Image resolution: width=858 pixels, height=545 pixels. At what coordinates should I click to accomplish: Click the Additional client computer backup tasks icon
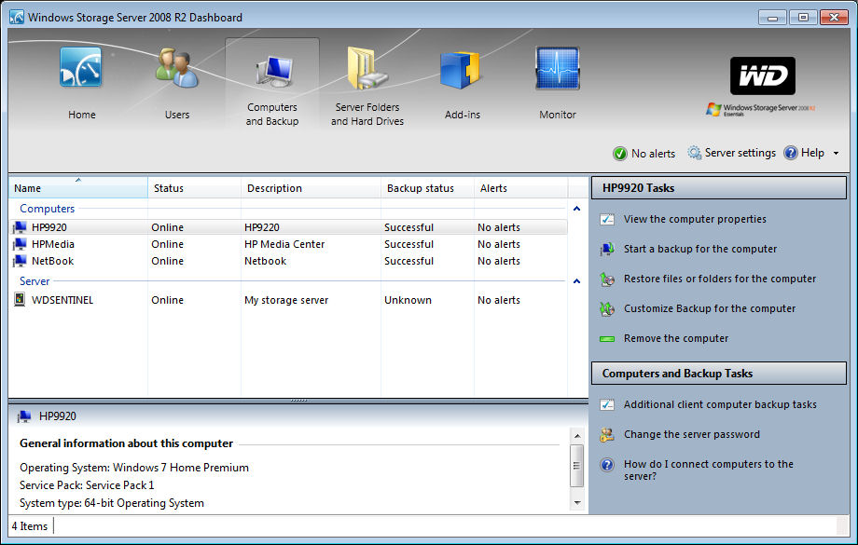[x=607, y=404]
